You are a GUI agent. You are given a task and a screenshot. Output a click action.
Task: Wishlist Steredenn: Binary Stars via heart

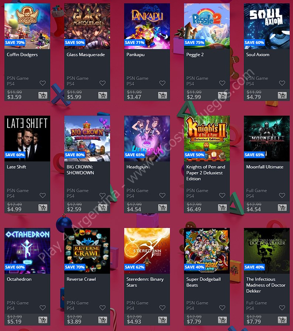pyautogui.click(x=162, y=308)
